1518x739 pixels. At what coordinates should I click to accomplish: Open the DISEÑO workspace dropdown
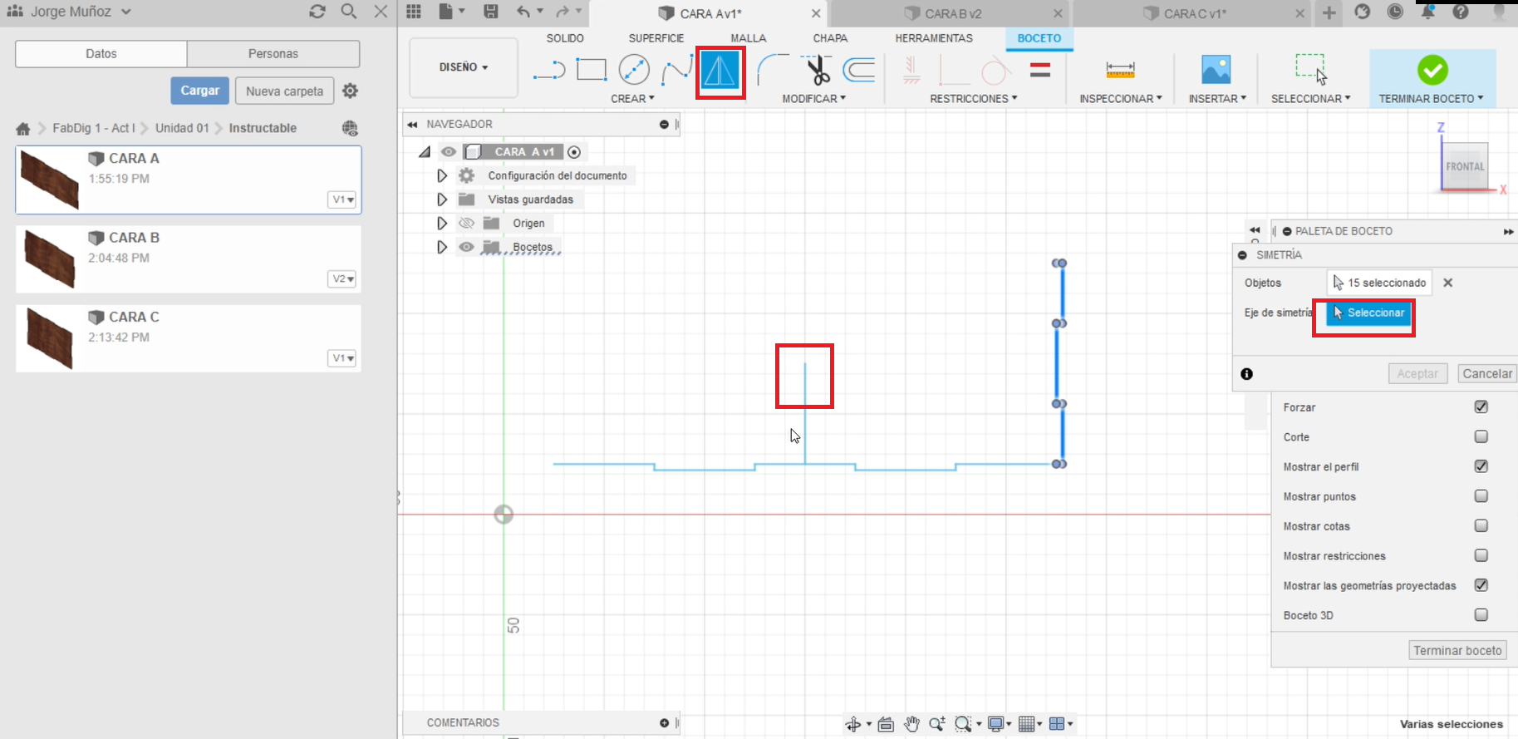coord(464,67)
